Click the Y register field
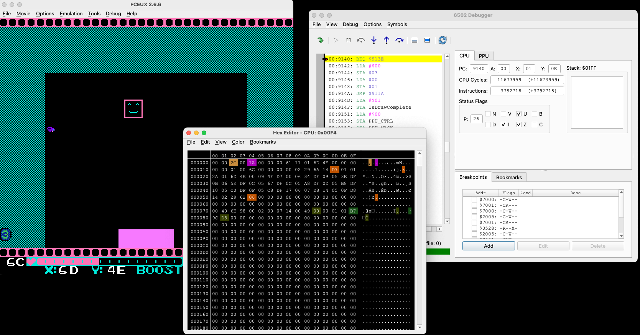This screenshot has width=640, height=335. point(554,69)
